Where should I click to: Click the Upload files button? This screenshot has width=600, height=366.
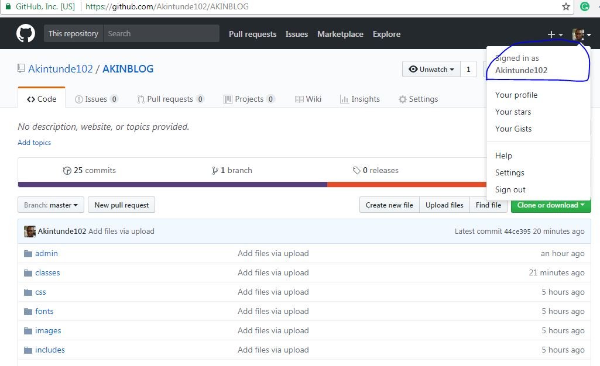point(444,205)
